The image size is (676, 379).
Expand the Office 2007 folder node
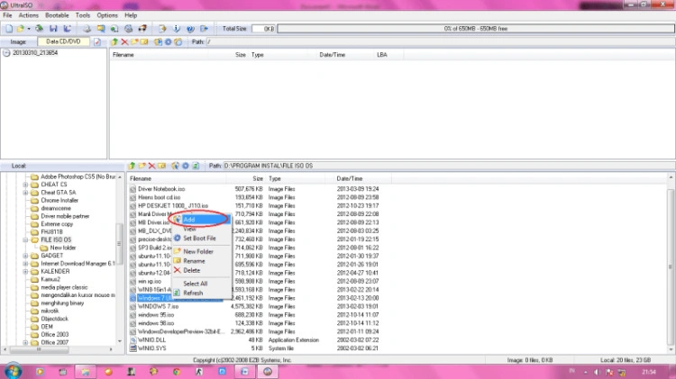[x=25, y=343]
